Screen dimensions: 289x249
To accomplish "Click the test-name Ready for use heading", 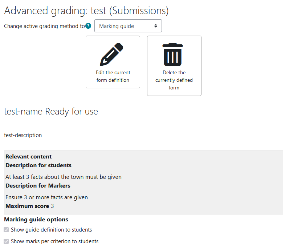I will 51,112.
